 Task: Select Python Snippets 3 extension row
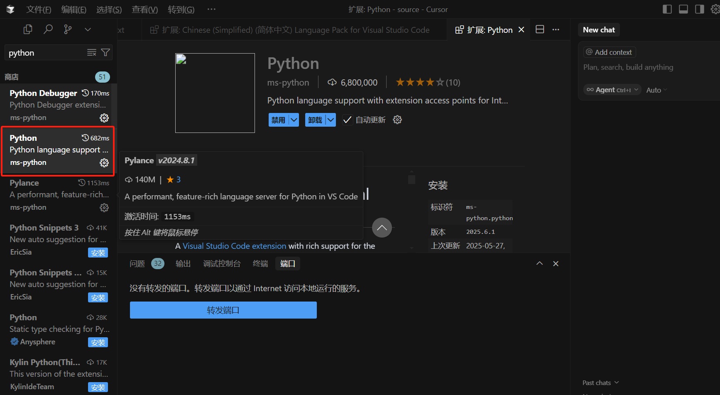[x=59, y=240]
